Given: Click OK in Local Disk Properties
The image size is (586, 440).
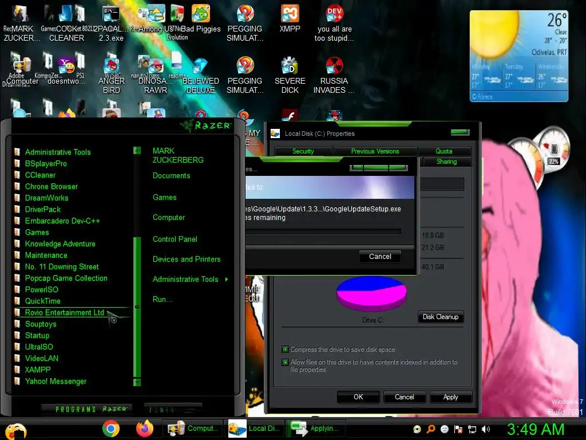Looking at the screenshot, I should coord(358,397).
